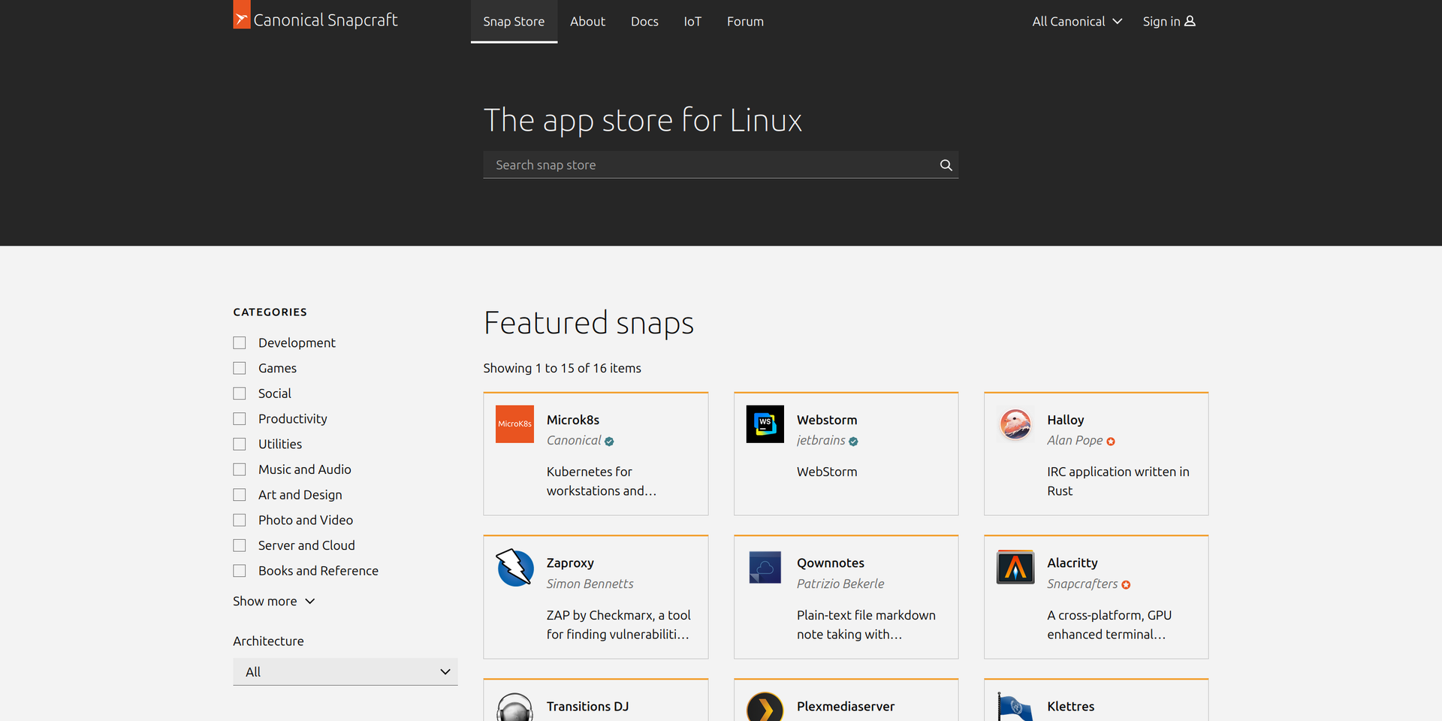Click the Sign in link
The image size is (1442, 721).
[1169, 21]
